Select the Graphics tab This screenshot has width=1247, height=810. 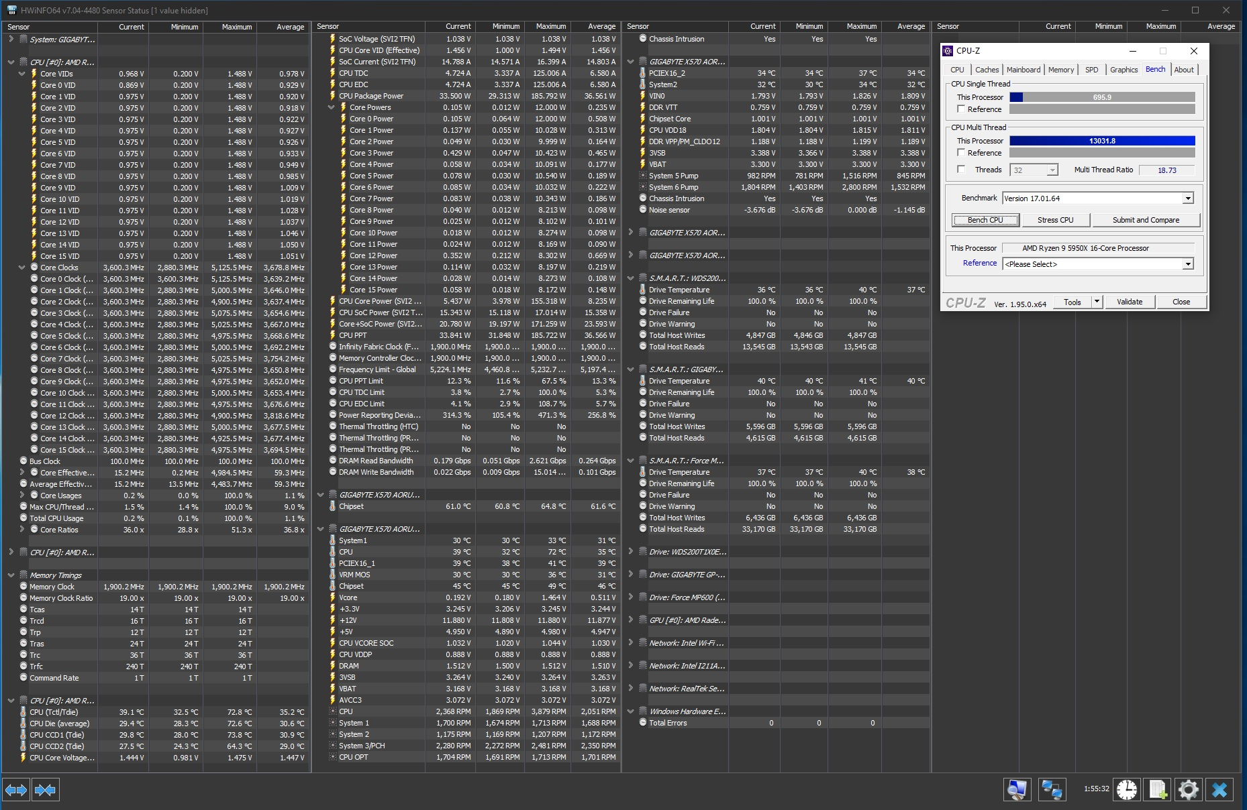pos(1124,70)
